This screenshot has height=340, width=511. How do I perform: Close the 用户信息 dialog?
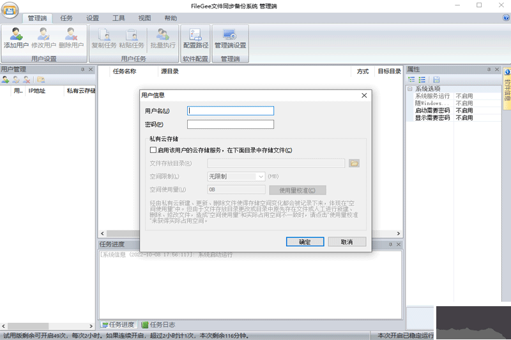364,95
